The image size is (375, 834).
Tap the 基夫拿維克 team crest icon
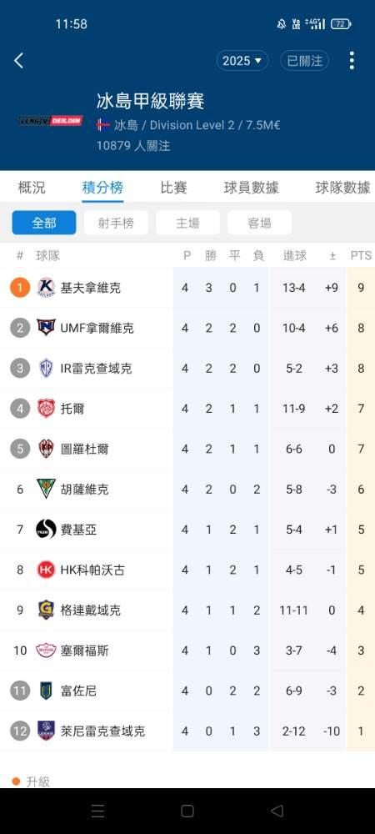point(46,288)
